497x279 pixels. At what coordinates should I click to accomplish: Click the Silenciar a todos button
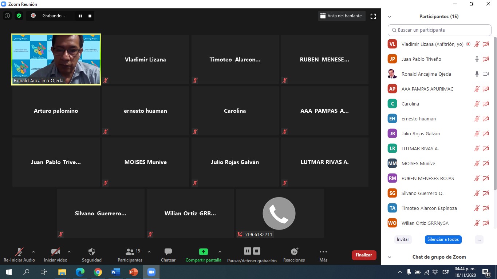(443, 239)
